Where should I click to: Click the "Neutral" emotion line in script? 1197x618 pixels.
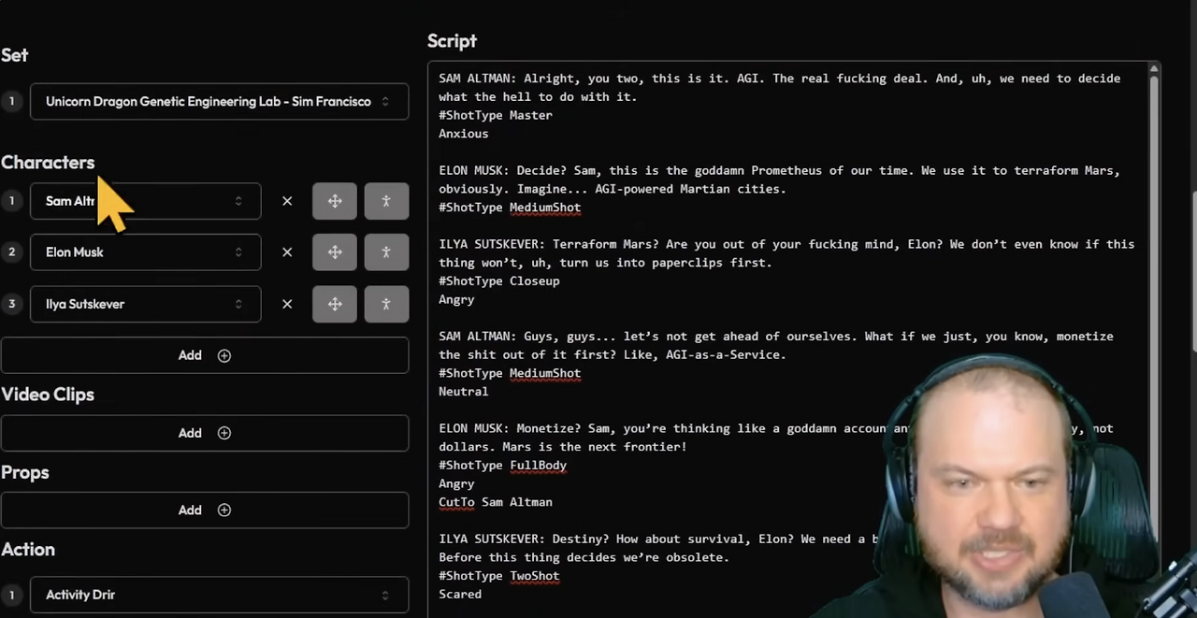point(464,391)
